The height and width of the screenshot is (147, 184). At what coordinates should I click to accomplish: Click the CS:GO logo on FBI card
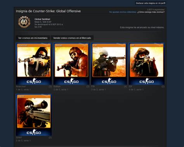click(x=109, y=81)
